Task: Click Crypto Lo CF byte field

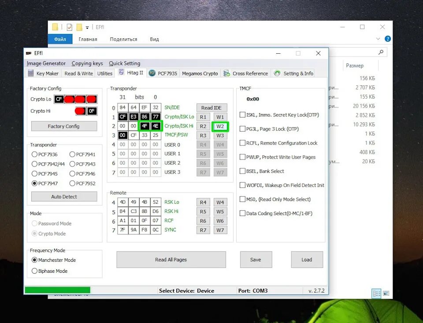Action: (59, 99)
